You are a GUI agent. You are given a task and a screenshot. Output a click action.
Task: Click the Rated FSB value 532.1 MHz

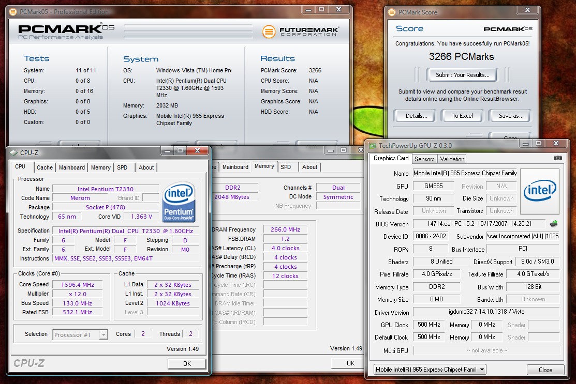pyautogui.click(x=78, y=312)
